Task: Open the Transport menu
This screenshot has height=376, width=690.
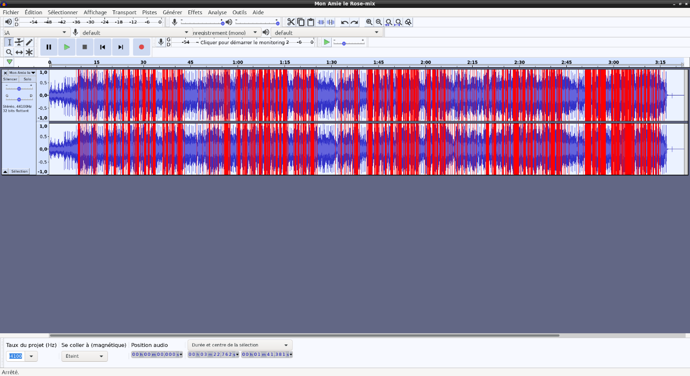Action: 124,12
